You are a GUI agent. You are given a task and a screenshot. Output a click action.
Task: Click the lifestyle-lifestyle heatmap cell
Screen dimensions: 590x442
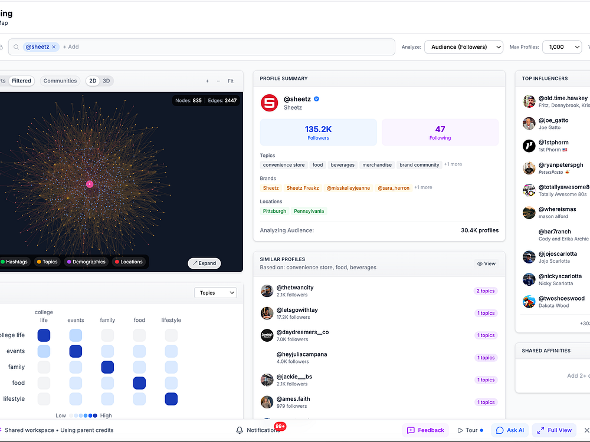(171, 399)
